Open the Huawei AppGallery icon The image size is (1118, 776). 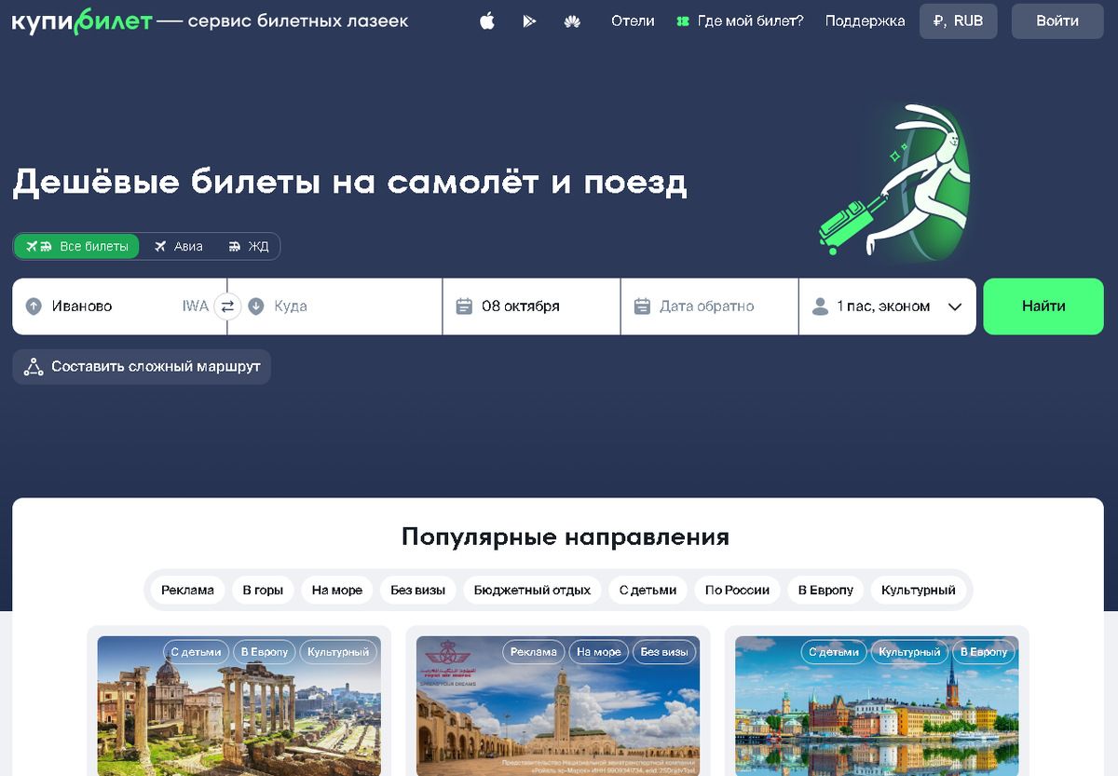pos(572,20)
